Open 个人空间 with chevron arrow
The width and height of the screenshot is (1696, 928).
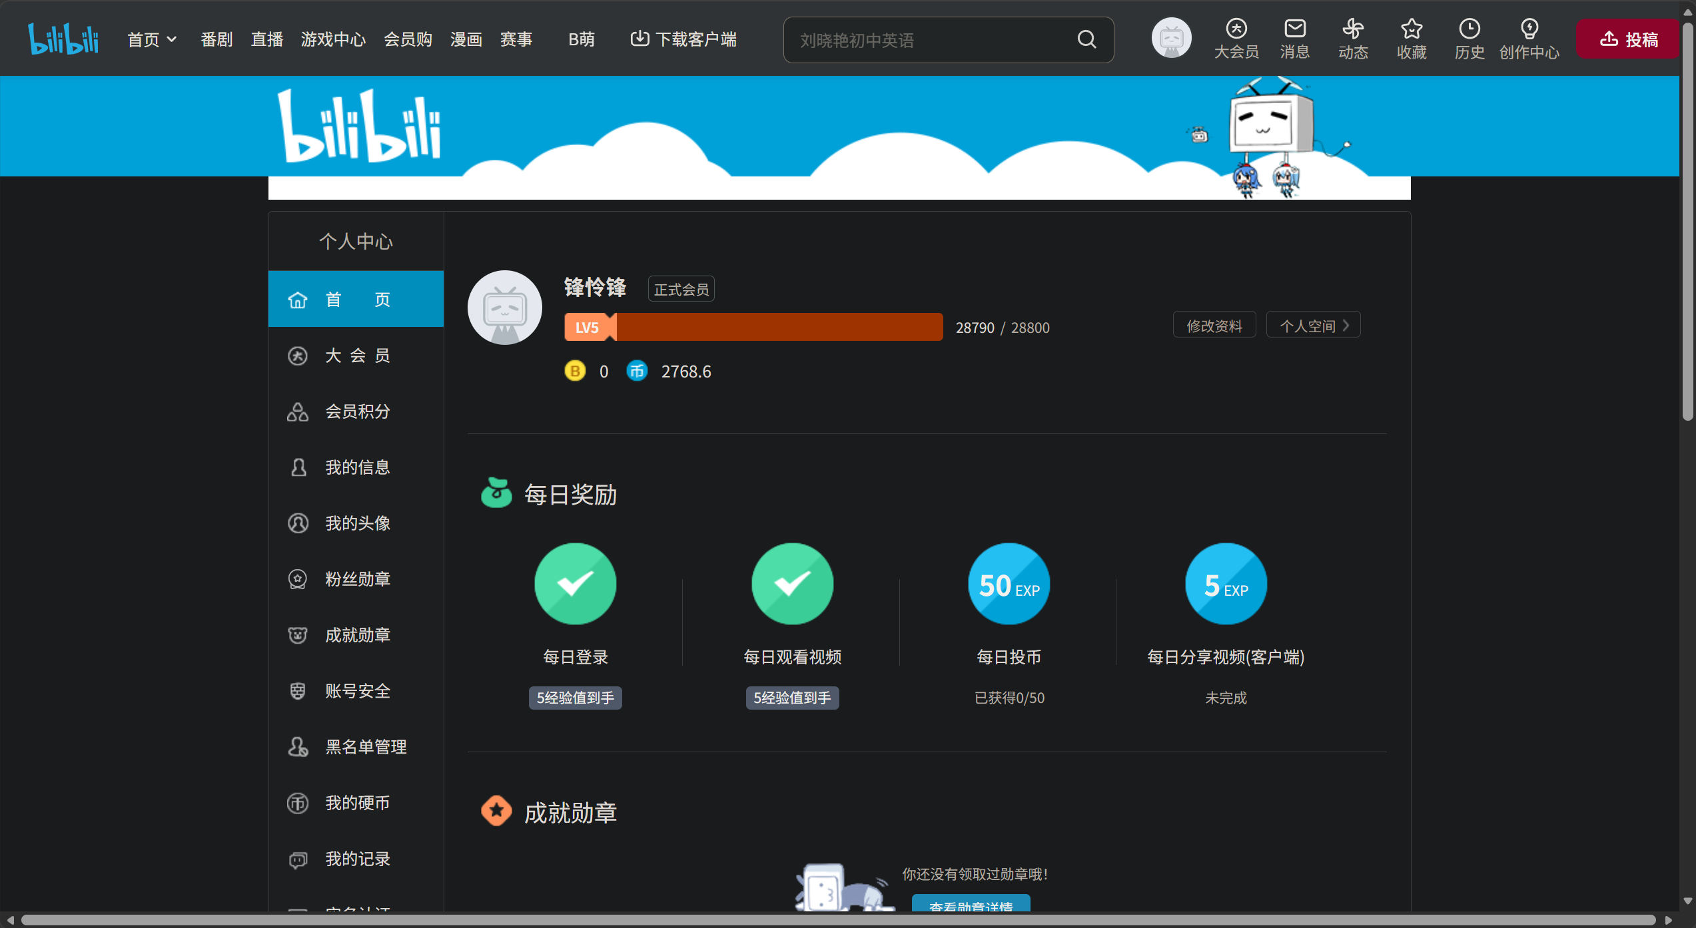pyautogui.click(x=1313, y=325)
